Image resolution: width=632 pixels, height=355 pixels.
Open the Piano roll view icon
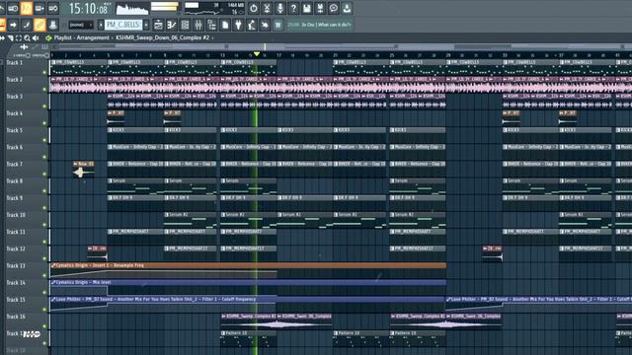tap(172, 25)
